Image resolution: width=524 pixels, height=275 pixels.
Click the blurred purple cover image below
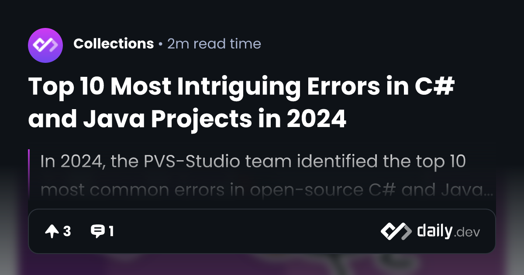262,265
